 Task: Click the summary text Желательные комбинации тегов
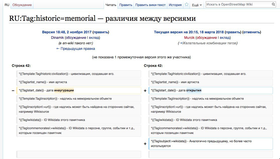pos(209,43)
